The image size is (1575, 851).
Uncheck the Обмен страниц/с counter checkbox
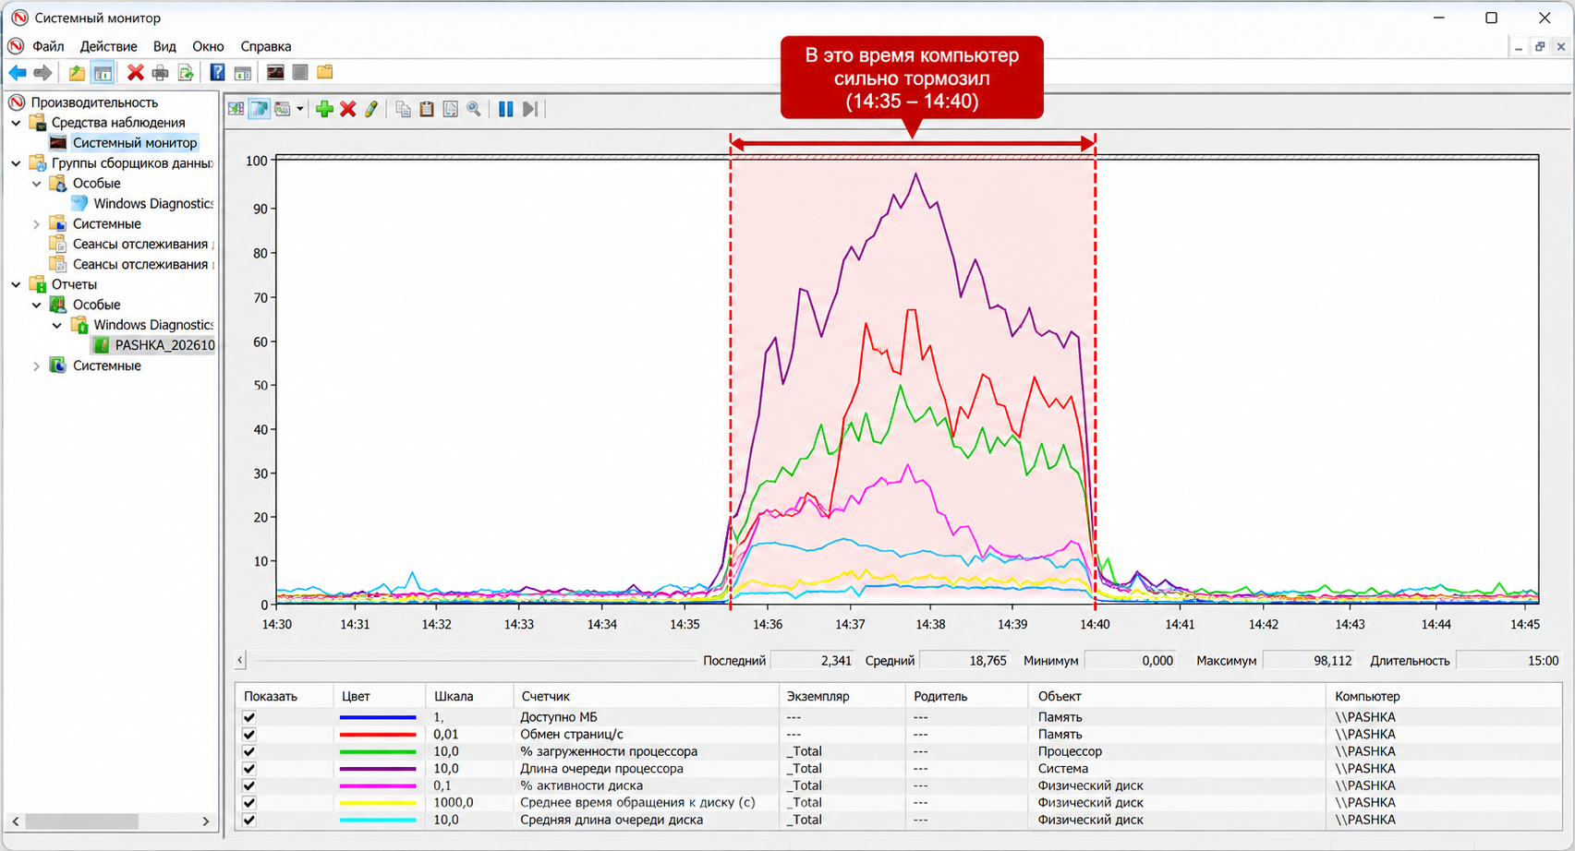coord(248,735)
